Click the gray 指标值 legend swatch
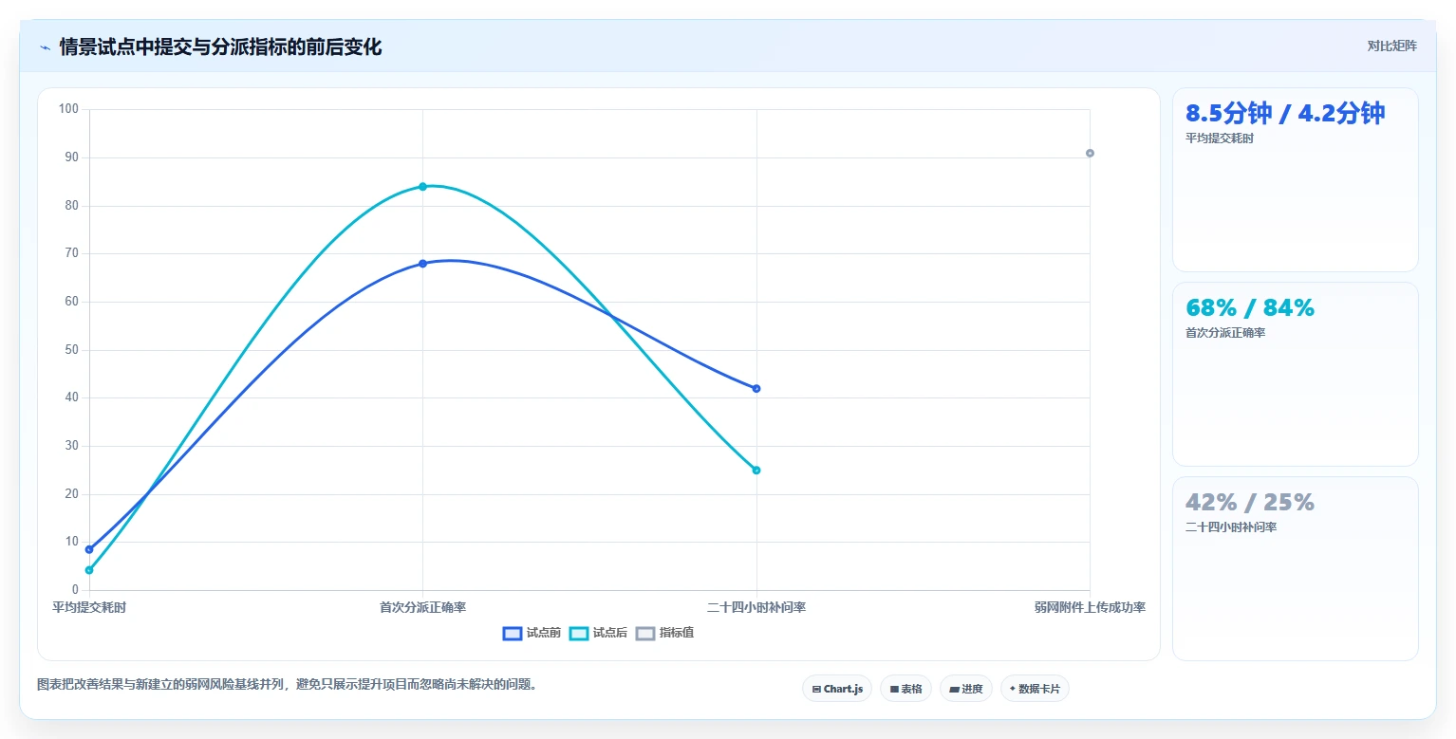The image size is (1456, 739). click(645, 633)
